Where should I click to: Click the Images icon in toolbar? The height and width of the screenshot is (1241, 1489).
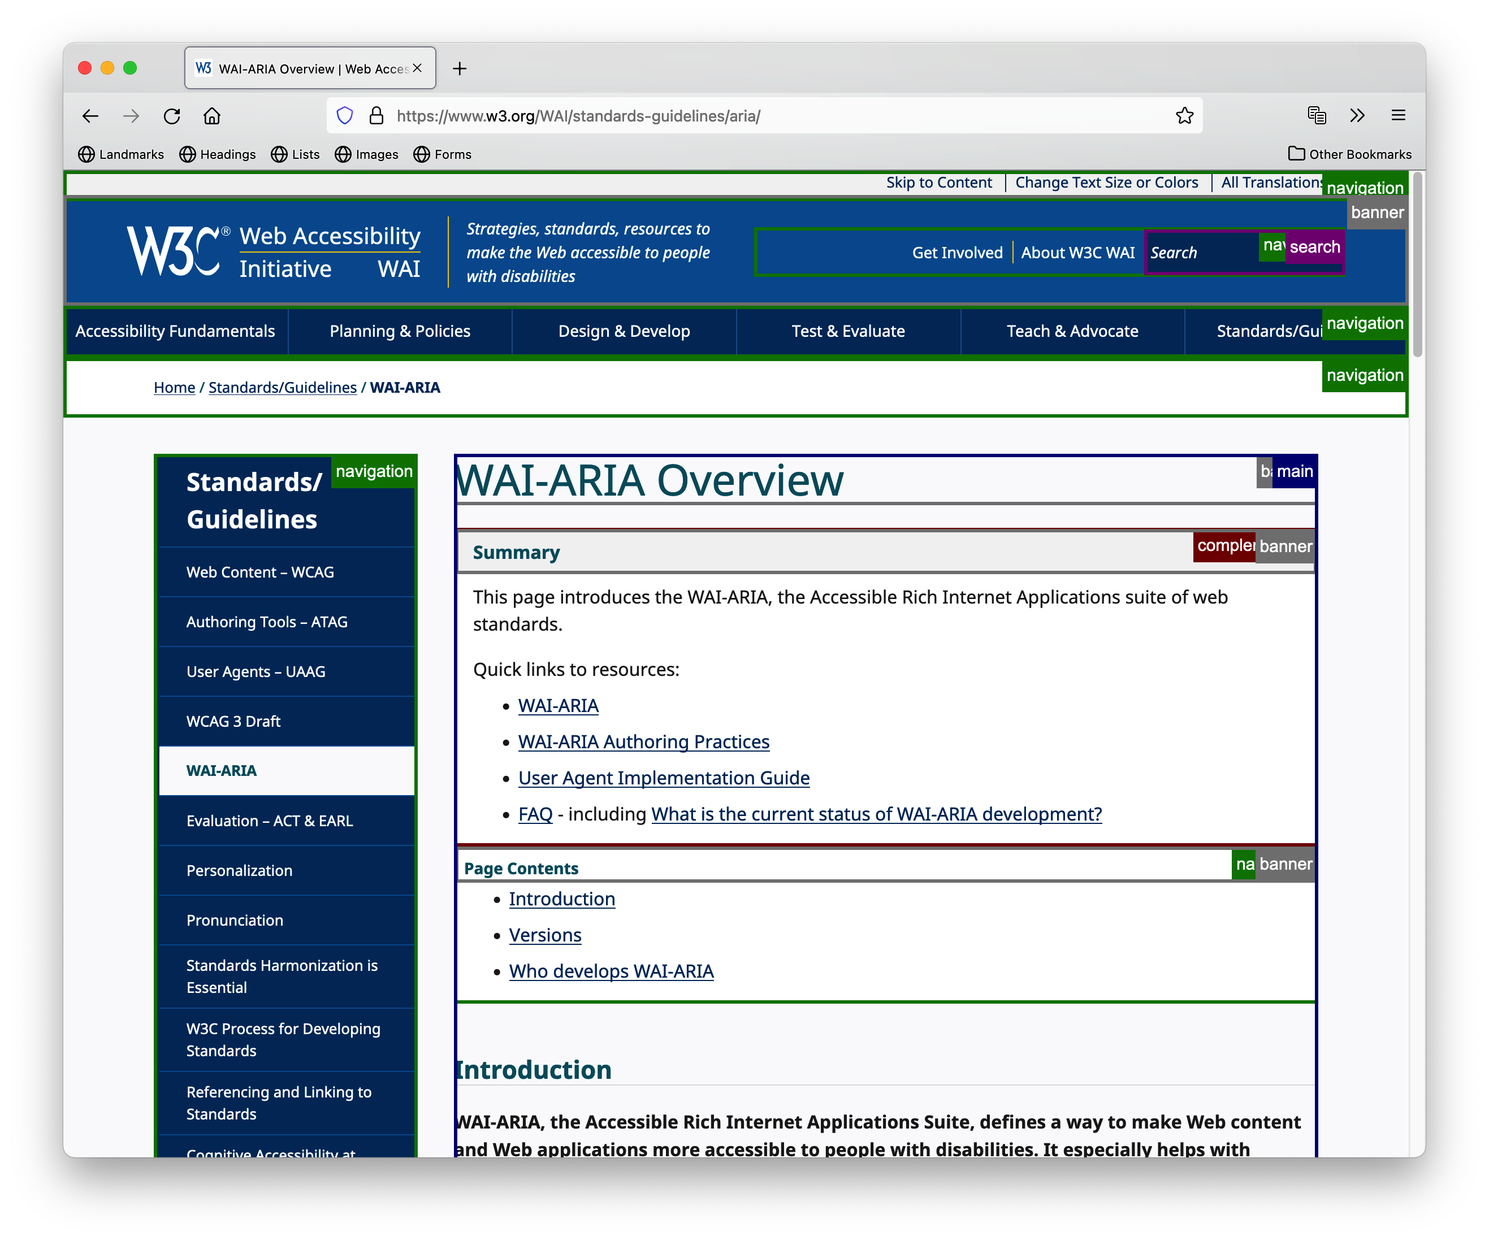[367, 153]
